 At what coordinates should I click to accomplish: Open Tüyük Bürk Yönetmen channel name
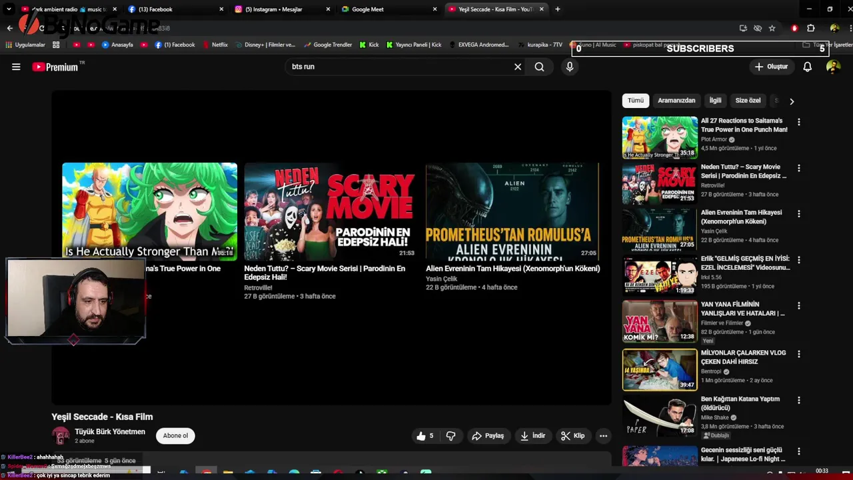110,432
